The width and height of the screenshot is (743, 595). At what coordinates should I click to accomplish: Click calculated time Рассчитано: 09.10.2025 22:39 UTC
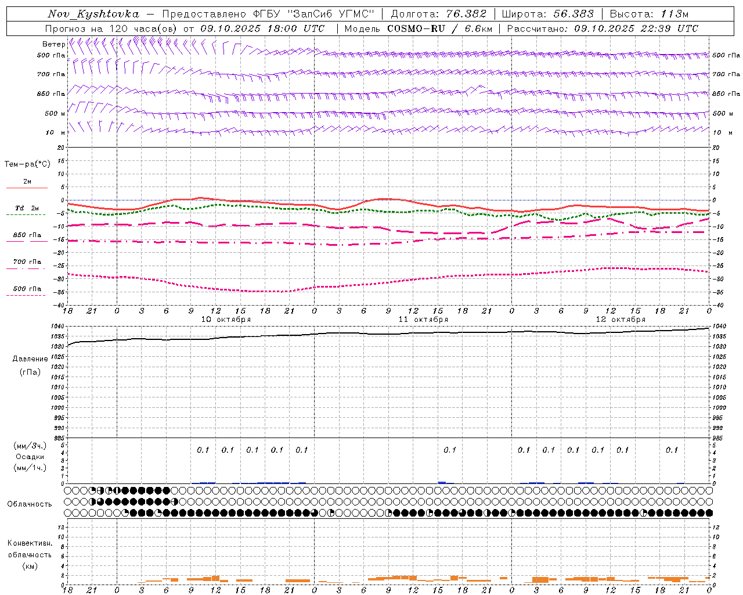[603, 28]
